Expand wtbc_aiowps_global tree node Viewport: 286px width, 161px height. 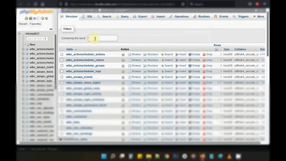click(x=23, y=76)
